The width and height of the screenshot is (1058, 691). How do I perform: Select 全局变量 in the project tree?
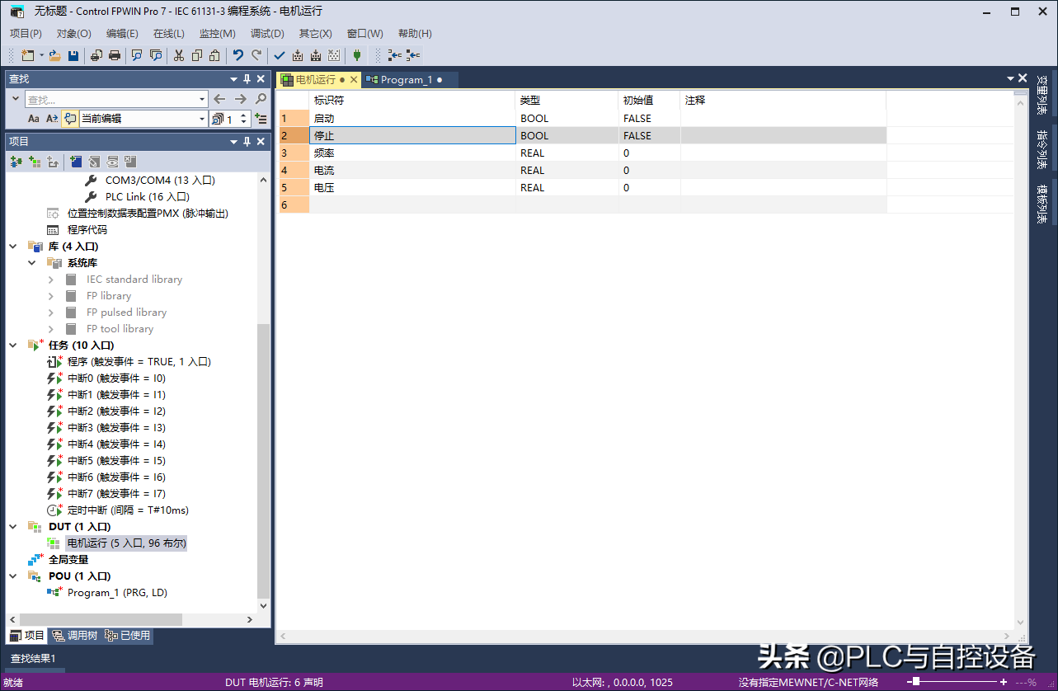(x=68, y=560)
